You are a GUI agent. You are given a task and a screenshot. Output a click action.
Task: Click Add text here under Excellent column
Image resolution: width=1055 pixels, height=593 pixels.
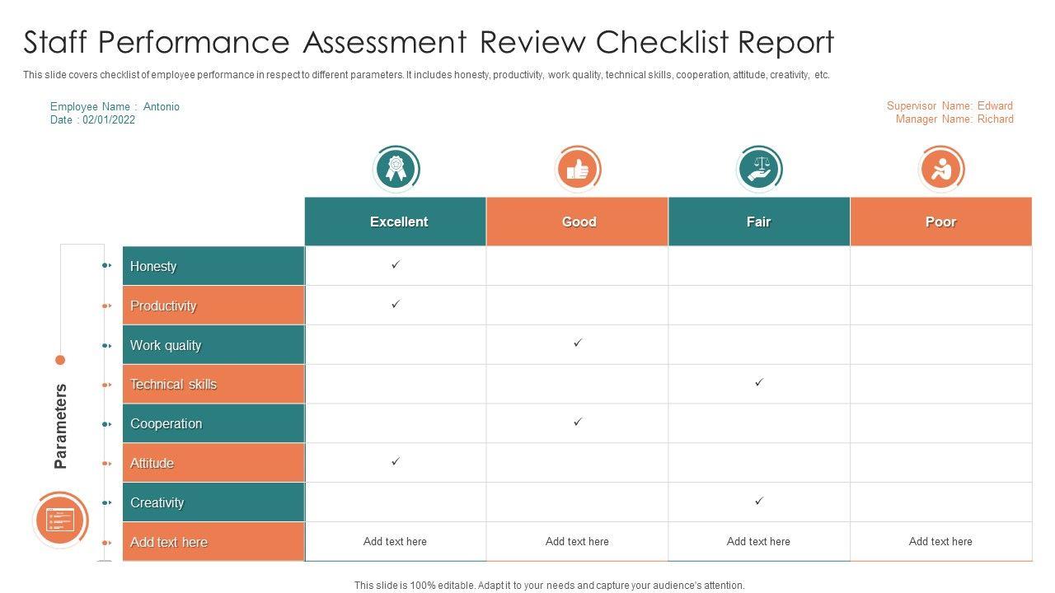[x=396, y=542]
